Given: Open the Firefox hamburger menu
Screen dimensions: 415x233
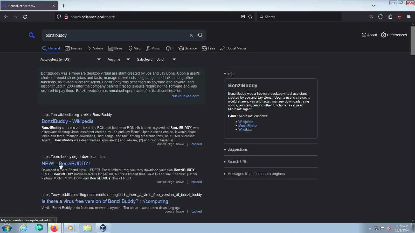Looking at the screenshot, I should pyautogui.click(x=409, y=17).
